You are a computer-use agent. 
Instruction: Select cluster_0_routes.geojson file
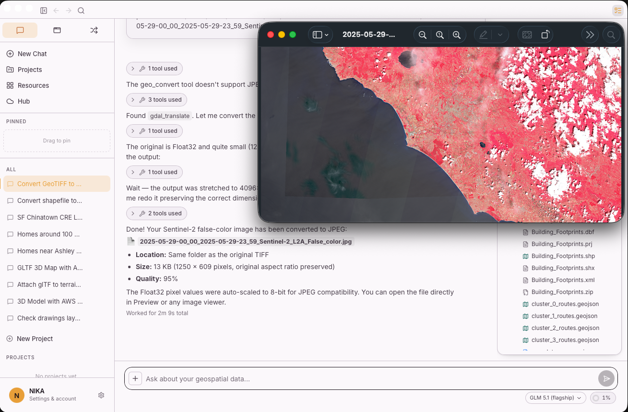coord(561,304)
